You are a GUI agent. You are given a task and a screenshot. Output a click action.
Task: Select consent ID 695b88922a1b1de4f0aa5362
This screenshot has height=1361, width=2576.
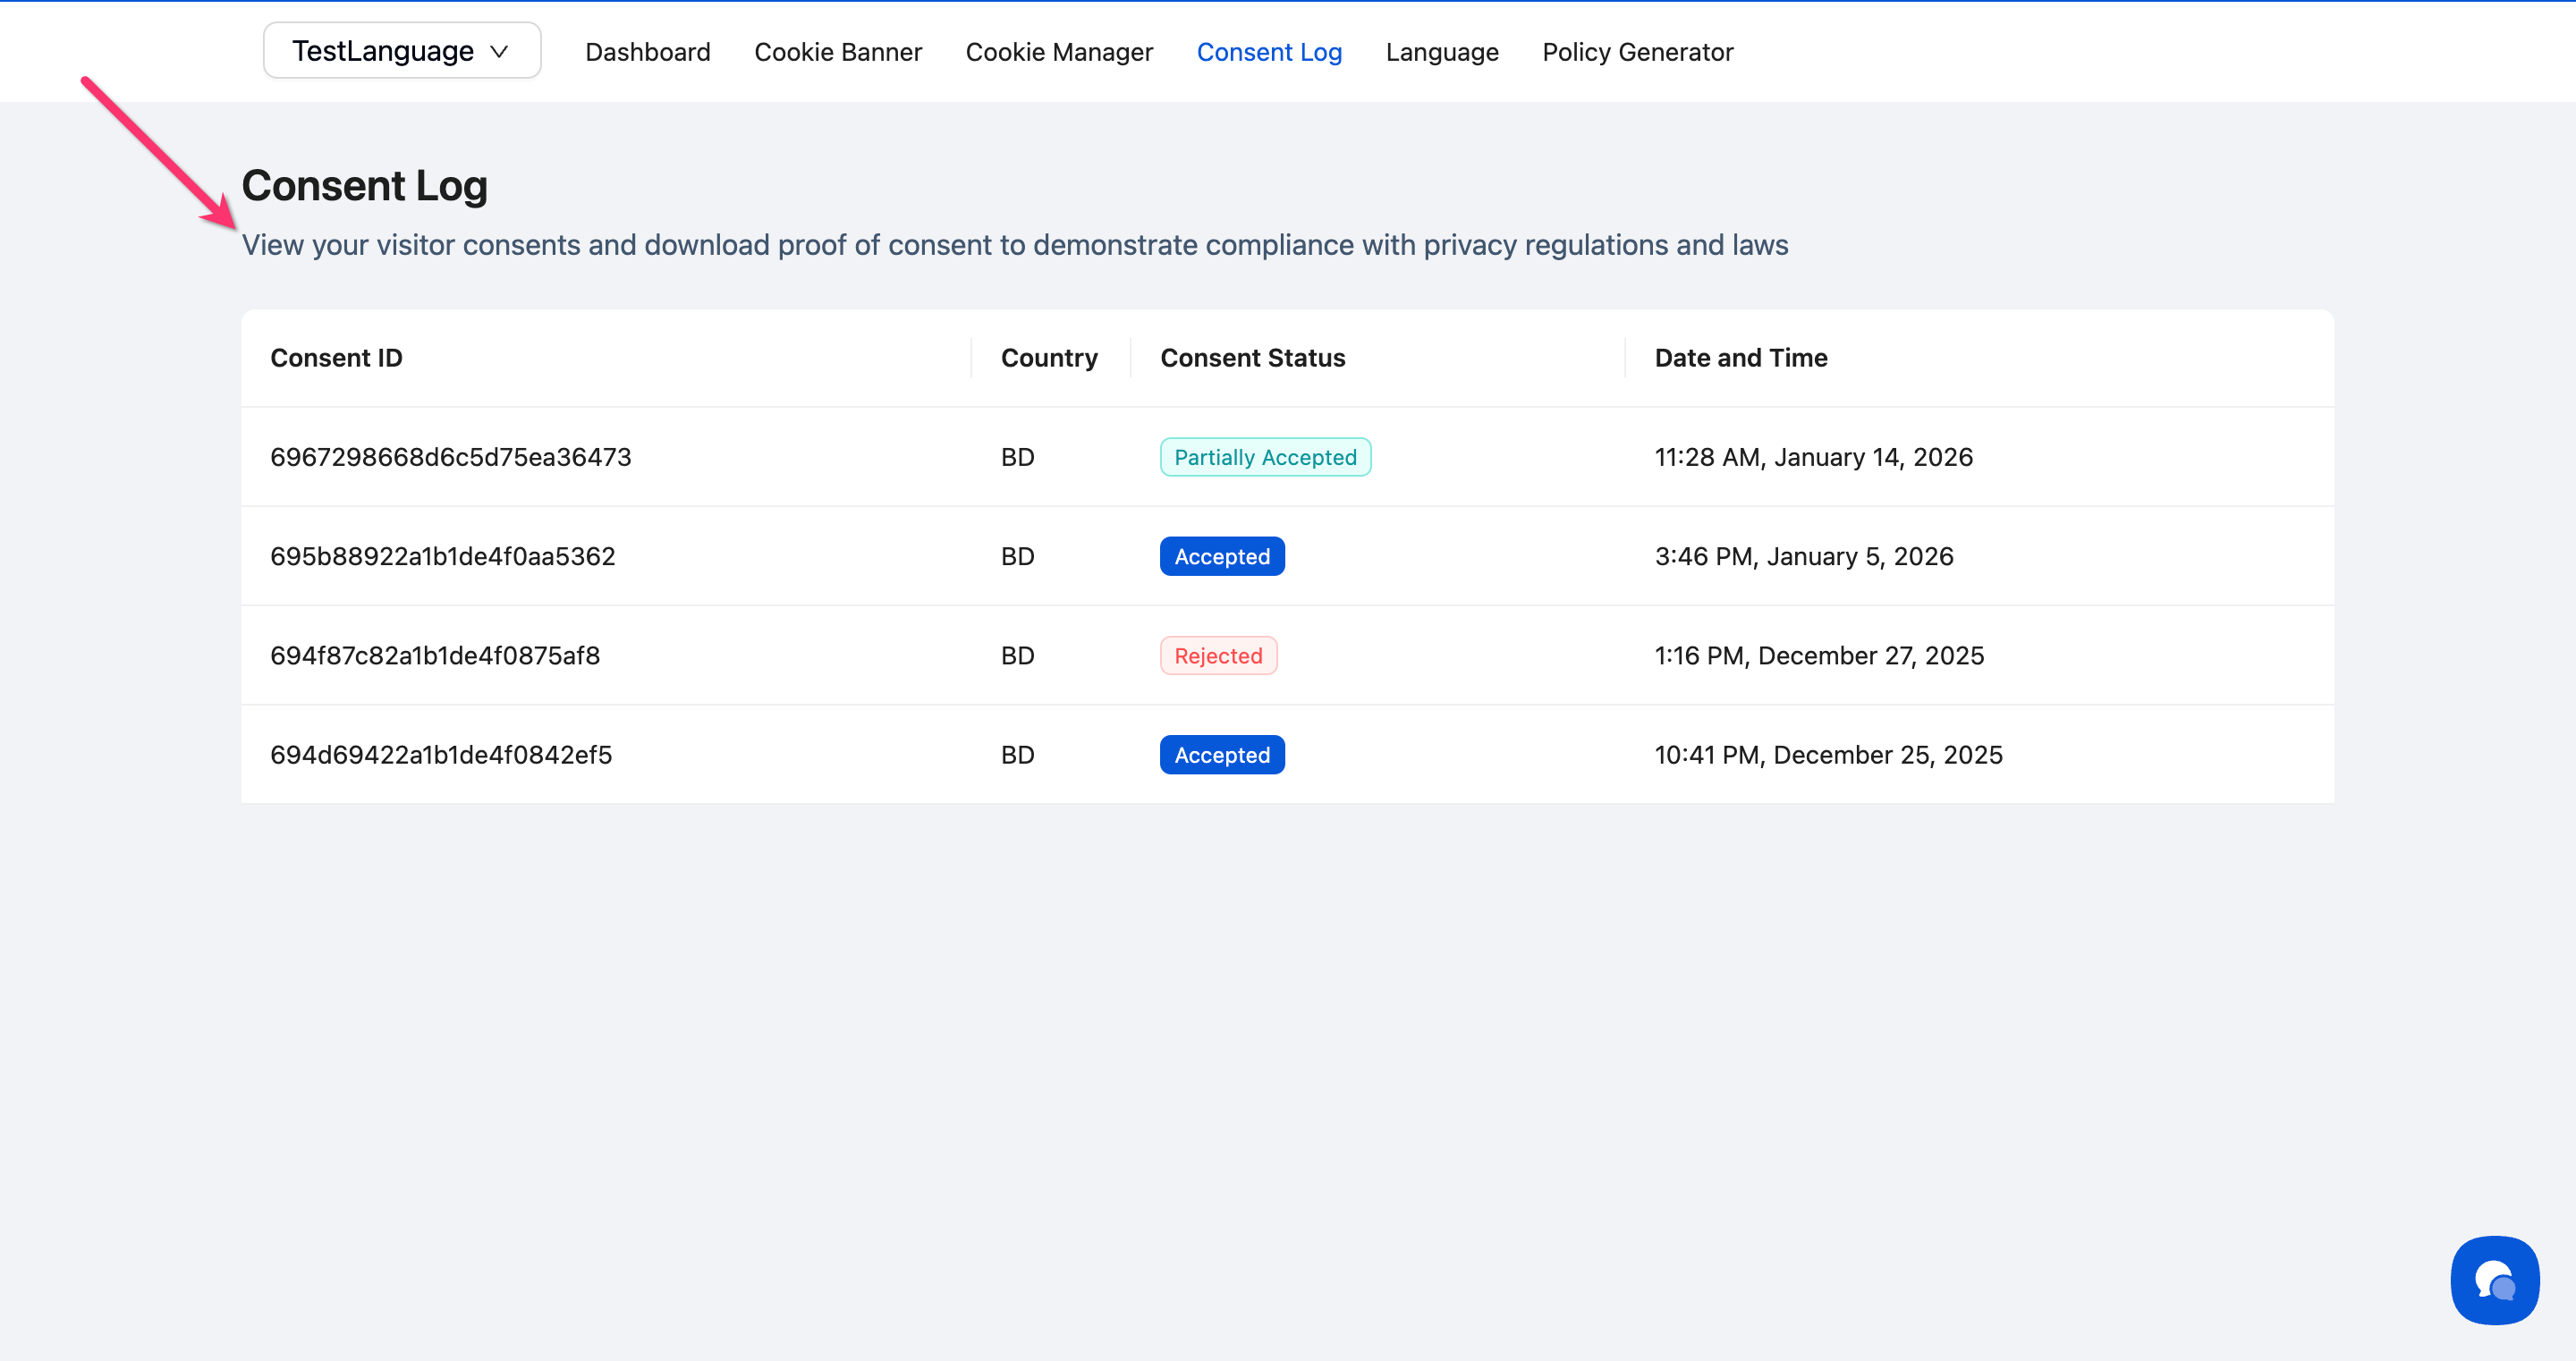coord(442,556)
